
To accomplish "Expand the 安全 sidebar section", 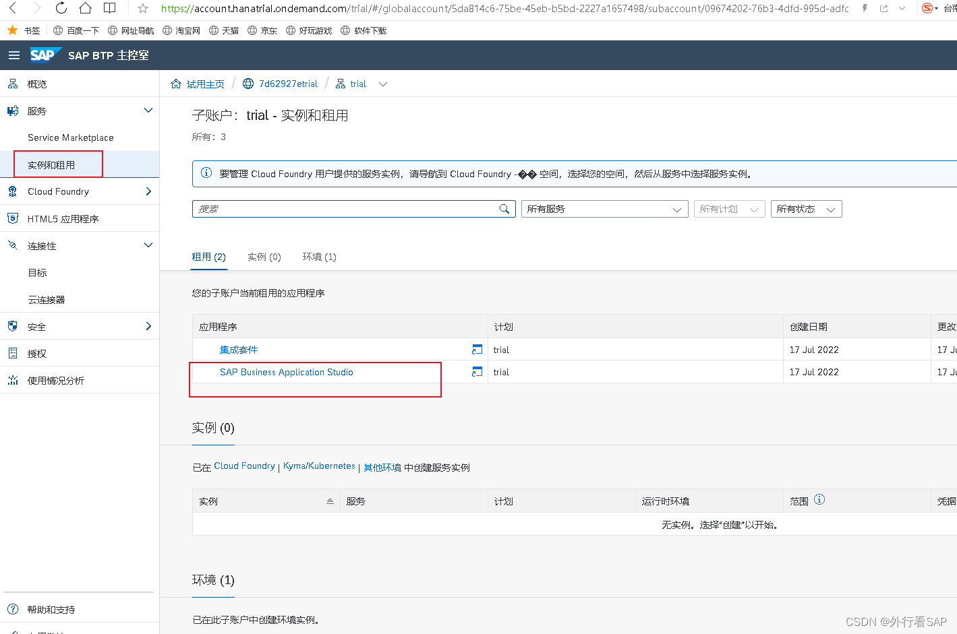I will pos(148,326).
